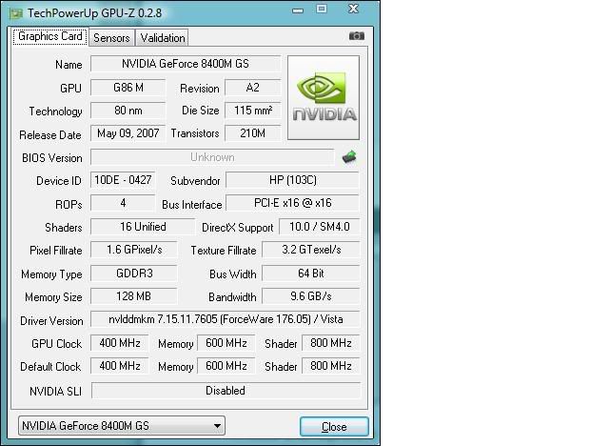609x446 pixels.
Task: Maximize the GPU-Z window
Action: click(x=322, y=9)
